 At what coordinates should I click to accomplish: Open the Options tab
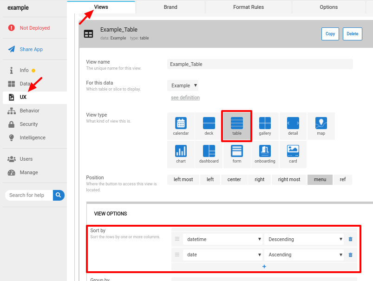[x=328, y=7]
